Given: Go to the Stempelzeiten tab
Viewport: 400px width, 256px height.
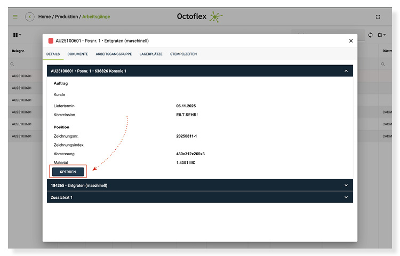Looking at the screenshot, I should [183, 54].
